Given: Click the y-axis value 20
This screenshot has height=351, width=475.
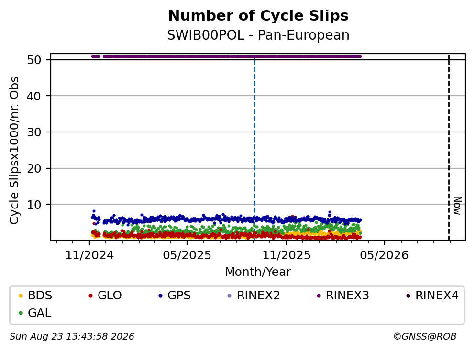Looking at the screenshot, I should [x=34, y=169].
